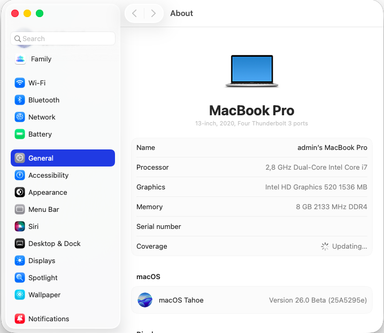Click the 13-inch, 2020 model subtitle
Image resolution: width=384 pixels, height=333 pixels.
(x=251, y=123)
